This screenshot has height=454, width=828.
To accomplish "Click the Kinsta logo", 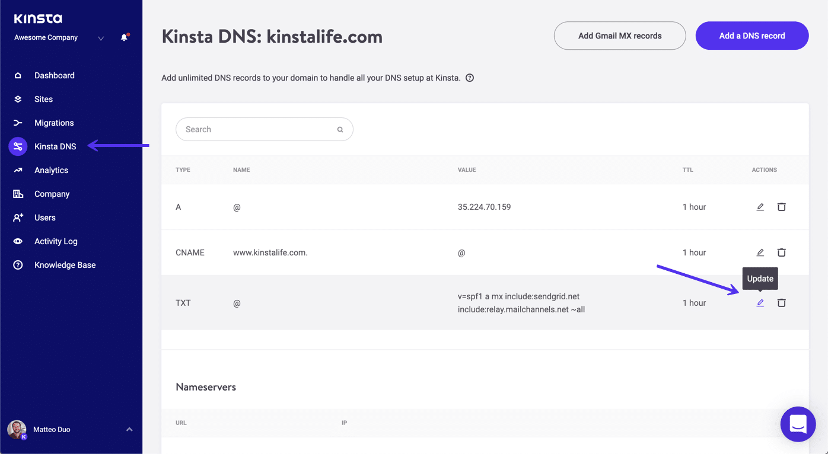I will [38, 19].
